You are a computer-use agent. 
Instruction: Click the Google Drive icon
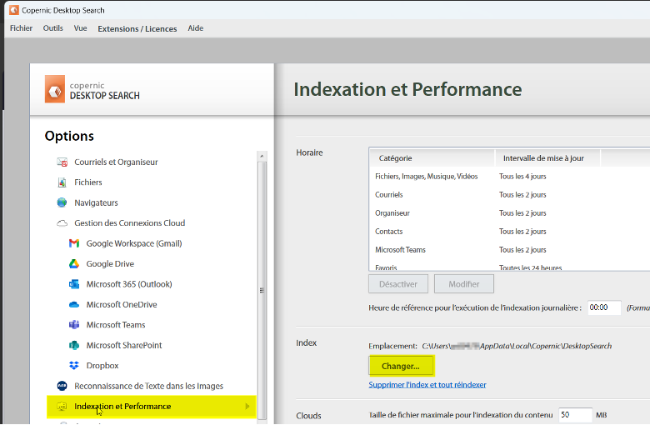(x=73, y=264)
